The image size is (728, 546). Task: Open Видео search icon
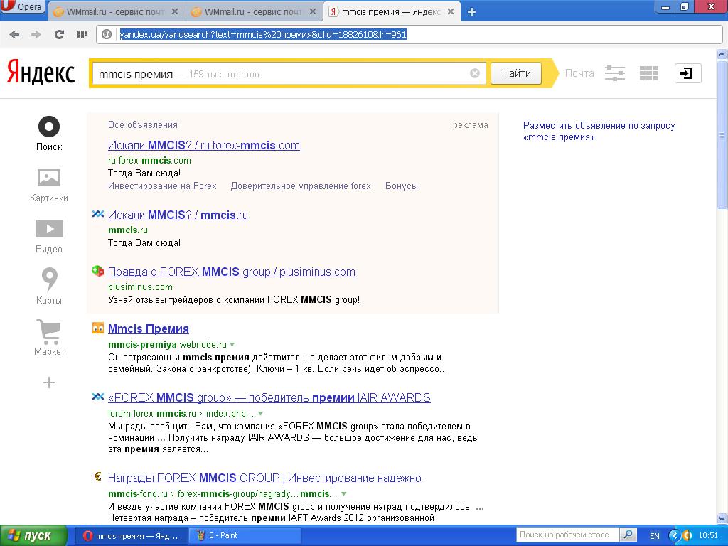pos(49,229)
